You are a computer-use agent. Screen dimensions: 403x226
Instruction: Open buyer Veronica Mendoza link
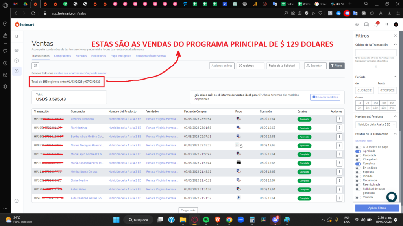[82, 119]
